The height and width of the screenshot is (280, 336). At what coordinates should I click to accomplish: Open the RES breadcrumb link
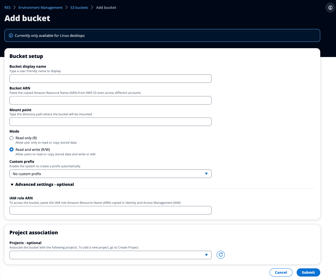pyautogui.click(x=7, y=7)
